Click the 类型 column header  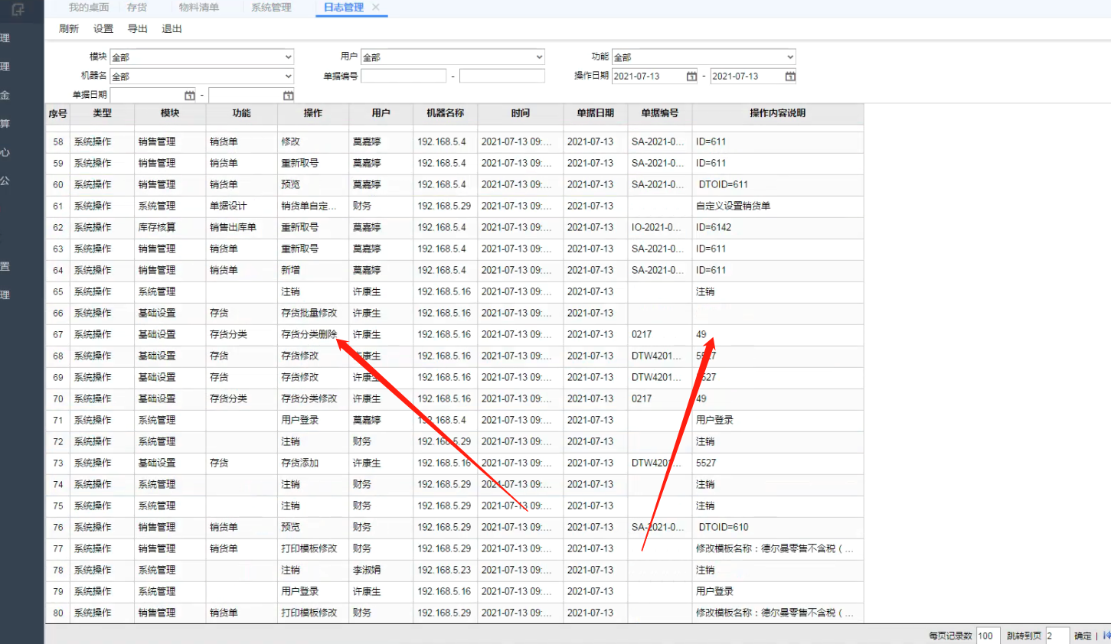tap(103, 113)
